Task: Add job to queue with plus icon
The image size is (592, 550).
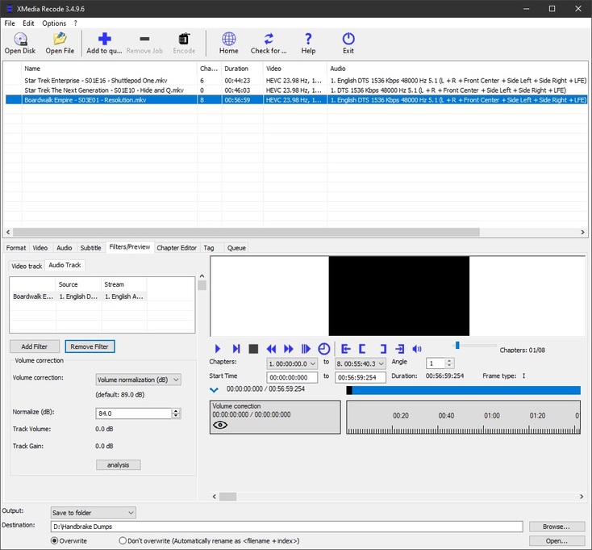Action: [x=104, y=39]
